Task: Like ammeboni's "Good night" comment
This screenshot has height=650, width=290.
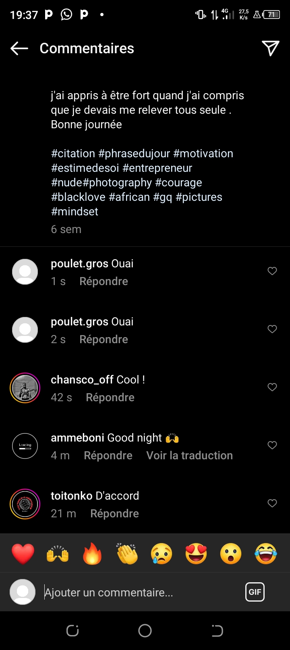Action: [272, 445]
